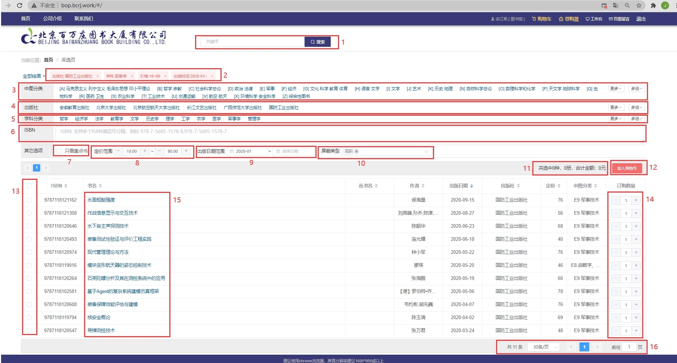Bookmark this page with star icon
Viewport: 677px width, 363px height.
coord(639,5)
